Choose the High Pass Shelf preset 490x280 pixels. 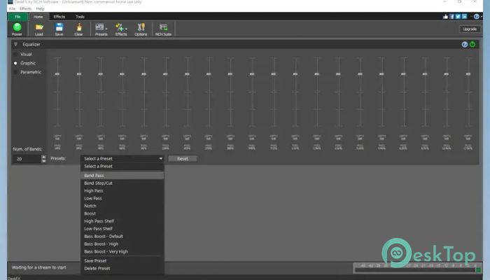click(122, 221)
